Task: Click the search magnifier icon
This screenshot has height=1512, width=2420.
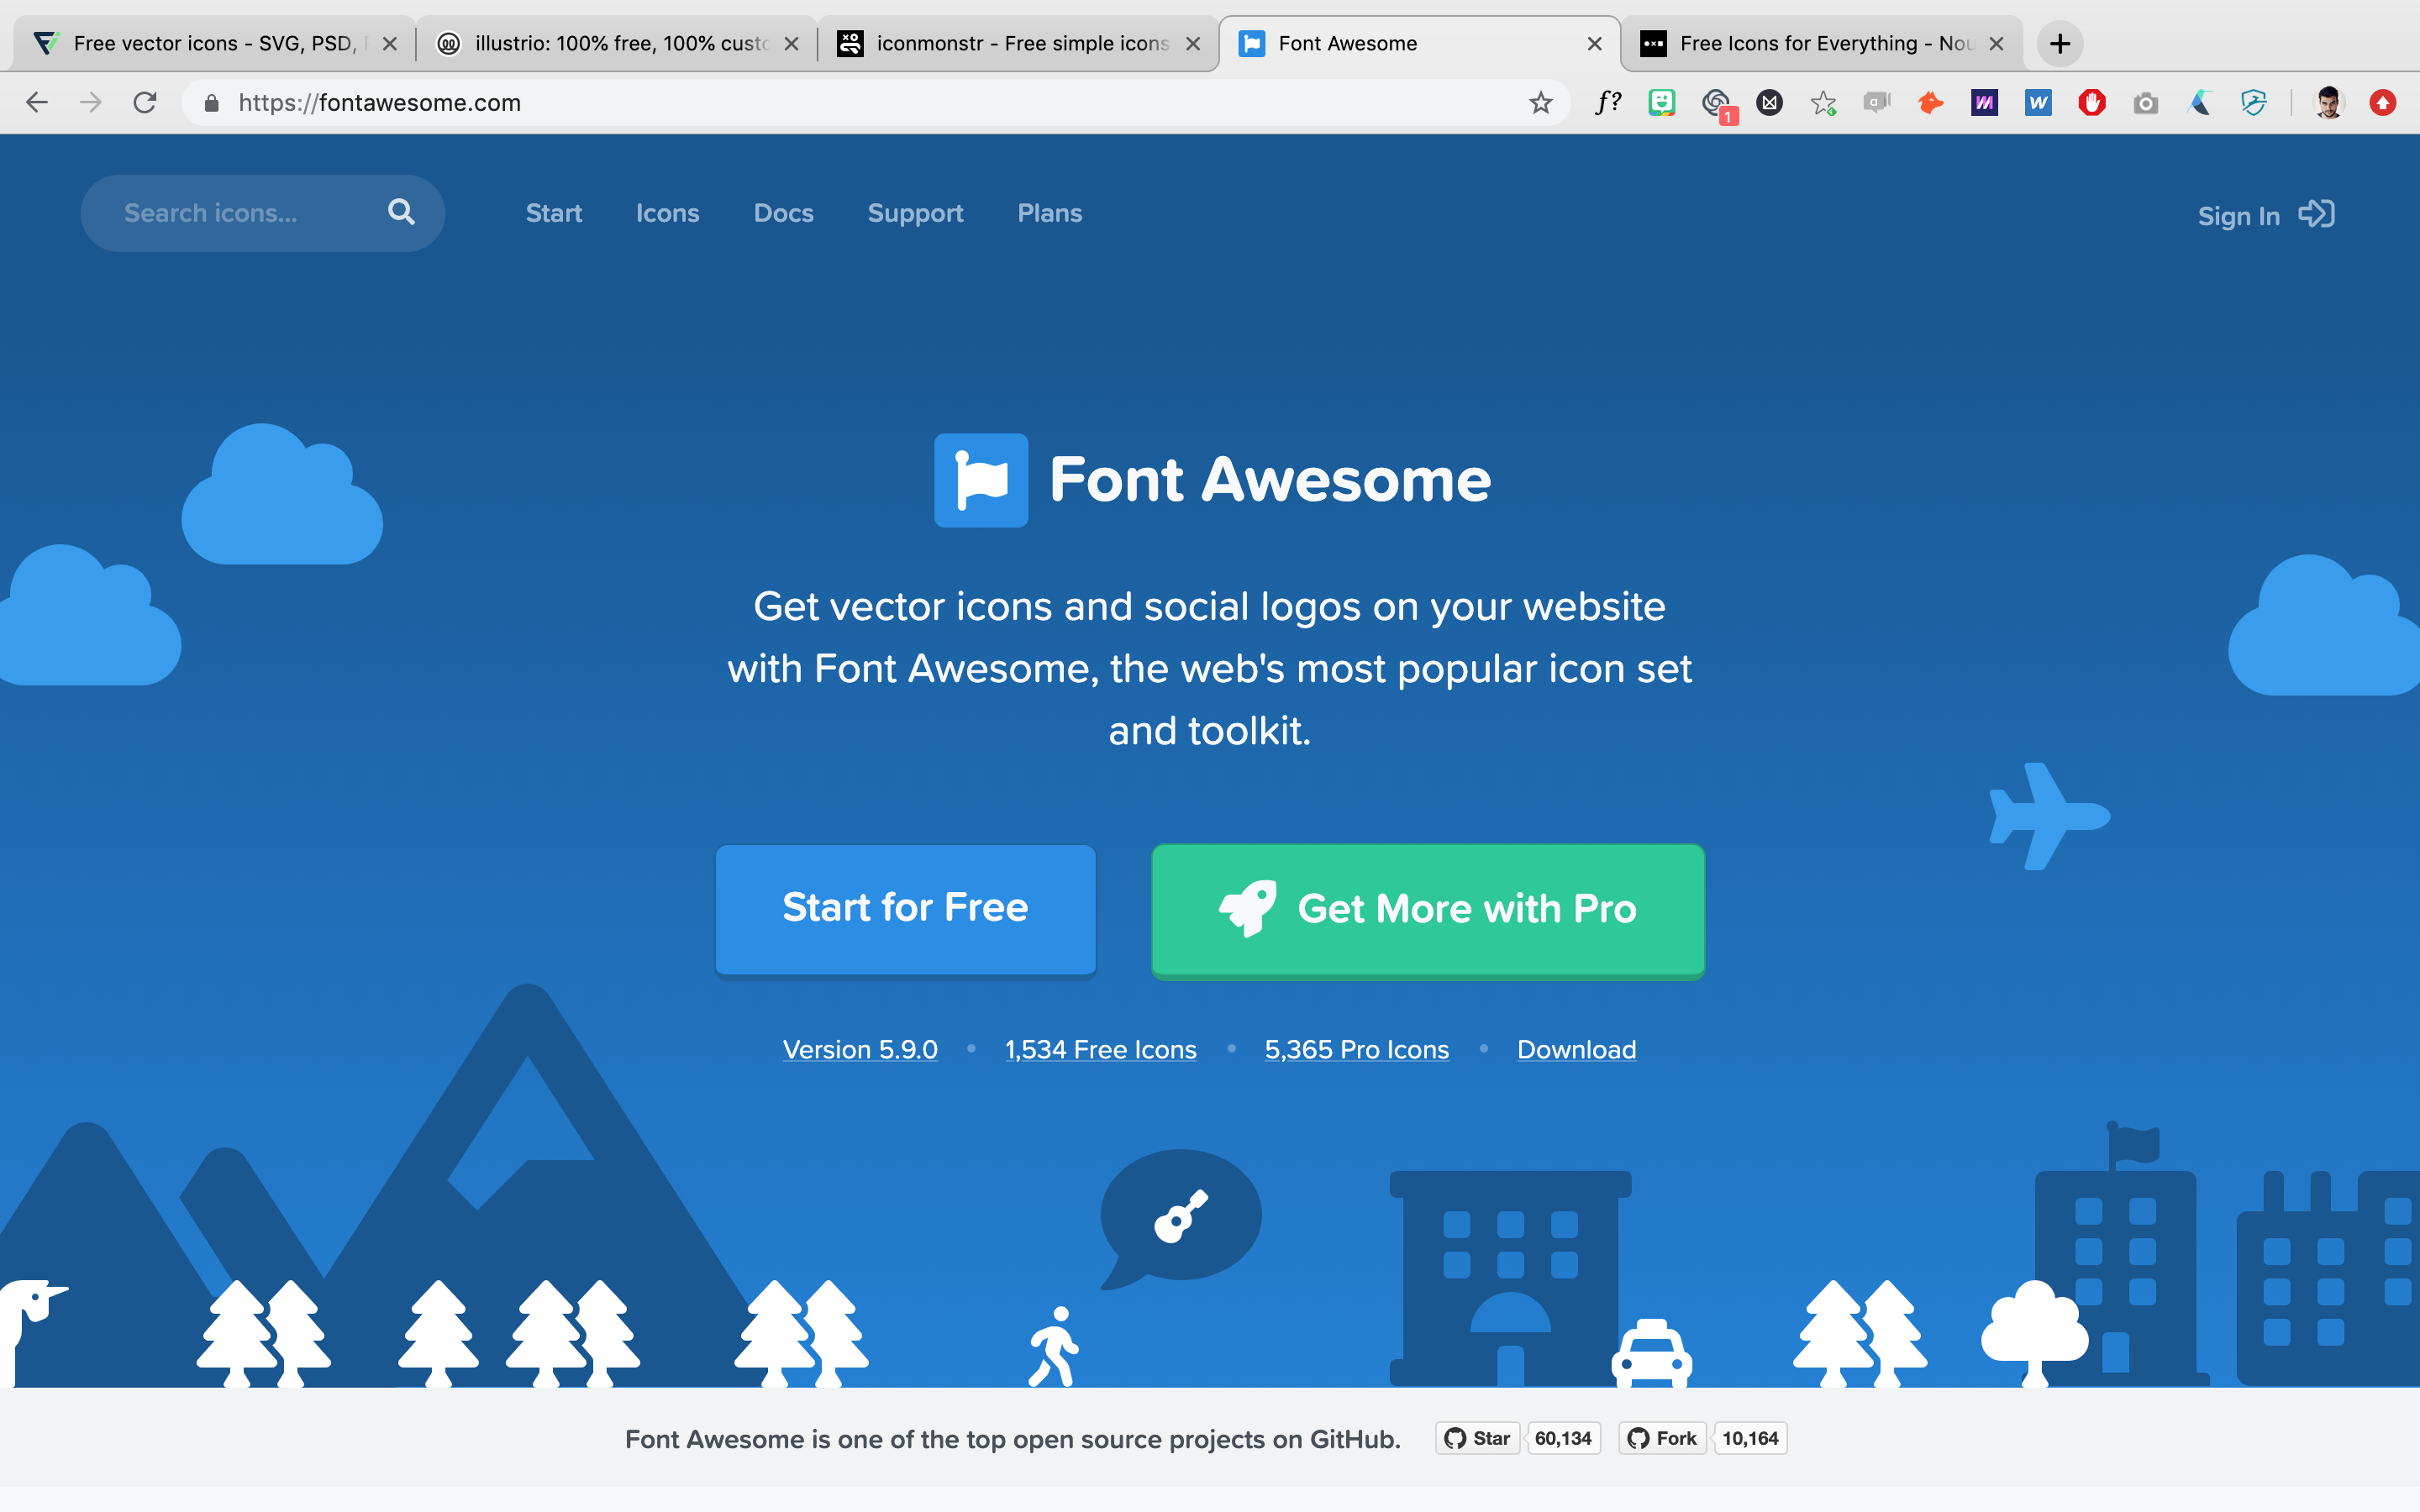Action: [x=401, y=212]
